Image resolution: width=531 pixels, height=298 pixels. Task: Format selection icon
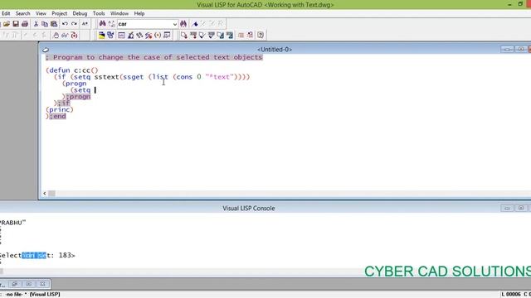230,35
